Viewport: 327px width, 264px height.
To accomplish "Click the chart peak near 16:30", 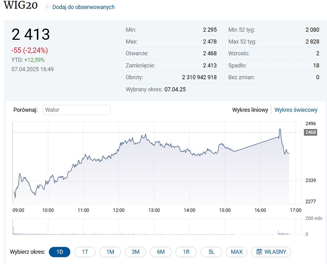I will [x=280, y=129].
